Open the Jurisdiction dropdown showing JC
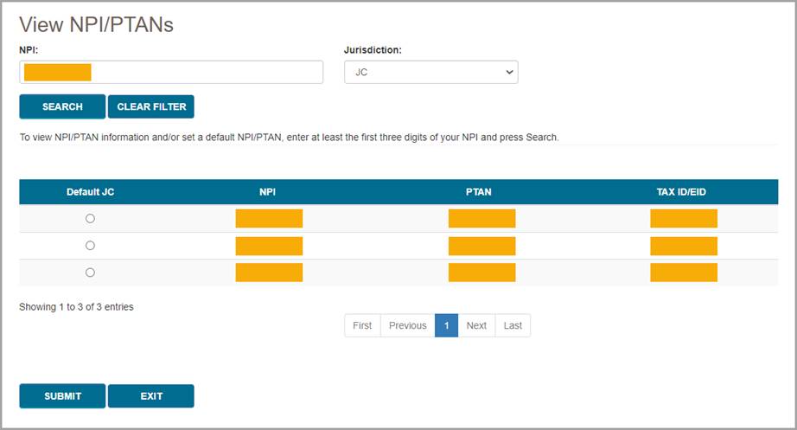The image size is (797, 430). click(430, 73)
